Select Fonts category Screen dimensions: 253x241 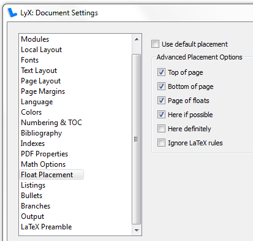30,60
